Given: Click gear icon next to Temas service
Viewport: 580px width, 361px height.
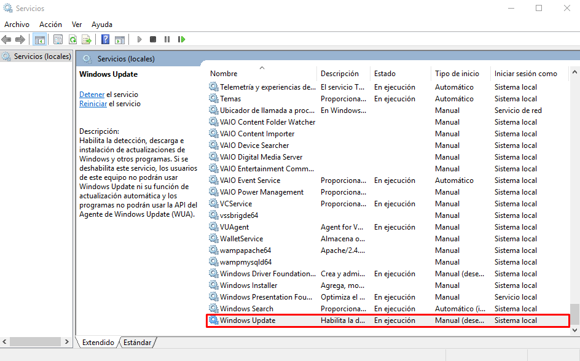Looking at the screenshot, I should [x=213, y=98].
